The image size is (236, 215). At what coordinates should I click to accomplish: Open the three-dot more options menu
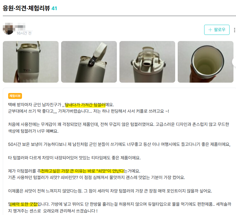[234, 30]
